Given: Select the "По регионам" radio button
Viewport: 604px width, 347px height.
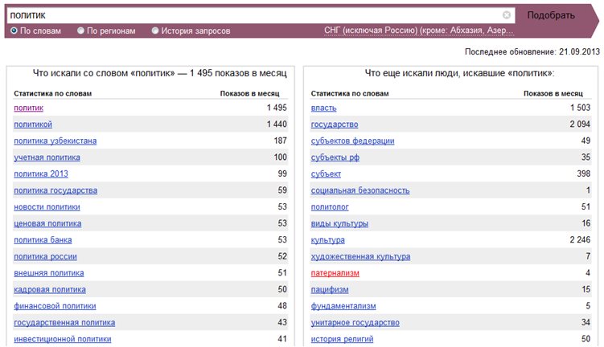Looking at the screenshot, I should click(x=80, y=31).
